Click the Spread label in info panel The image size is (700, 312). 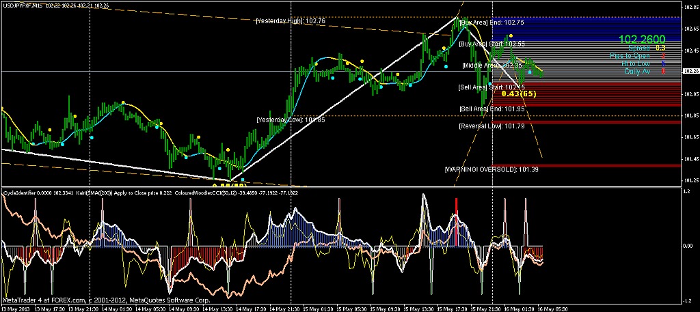coord(639,48)
